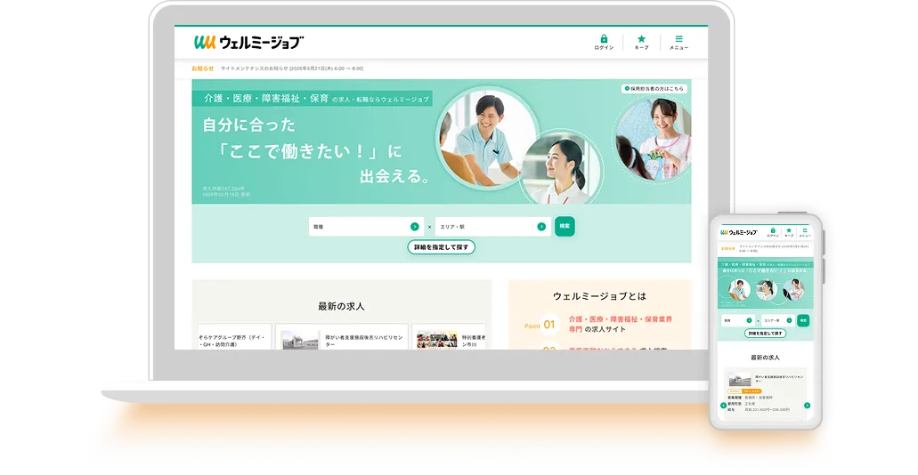Screen dimensions: 918x475
Task: Tap the キープ star icon on phone
Action: click(789, 230)
